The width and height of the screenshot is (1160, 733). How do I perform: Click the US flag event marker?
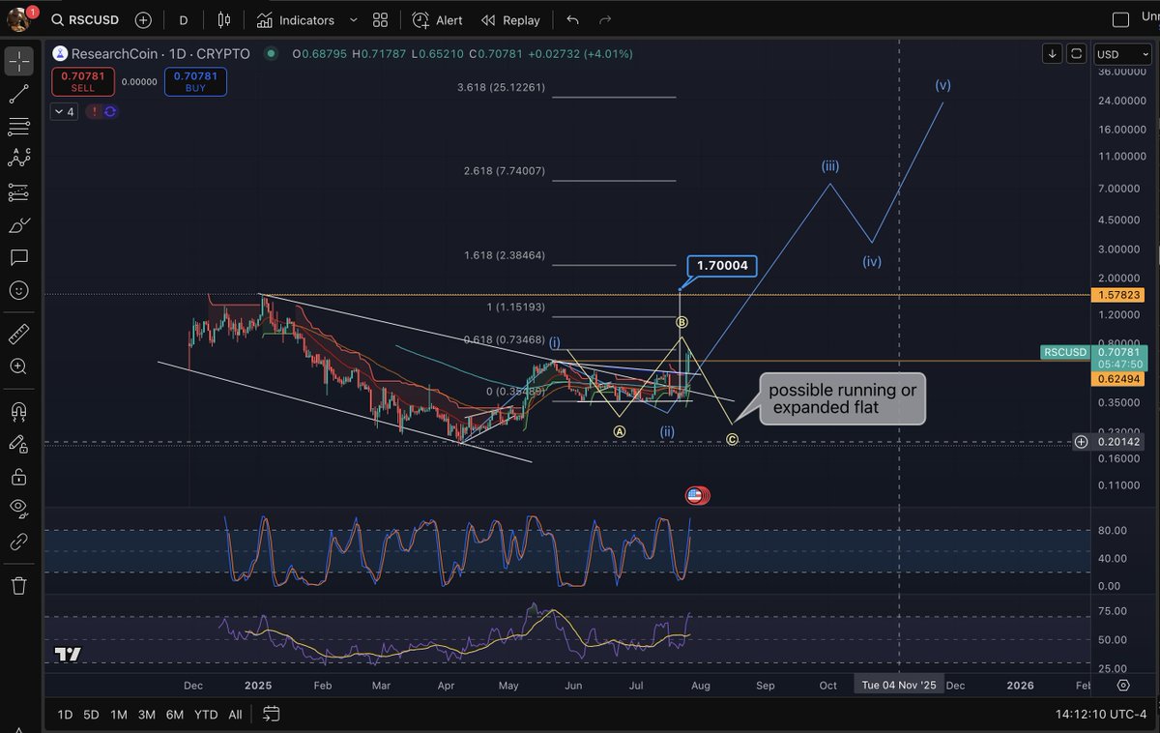[x=695, y=495]
